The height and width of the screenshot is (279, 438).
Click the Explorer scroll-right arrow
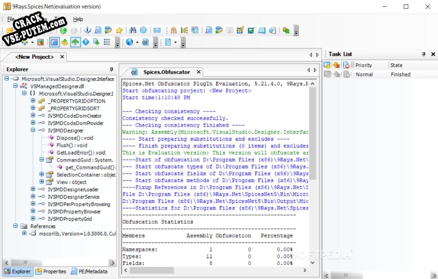point(113,262)
